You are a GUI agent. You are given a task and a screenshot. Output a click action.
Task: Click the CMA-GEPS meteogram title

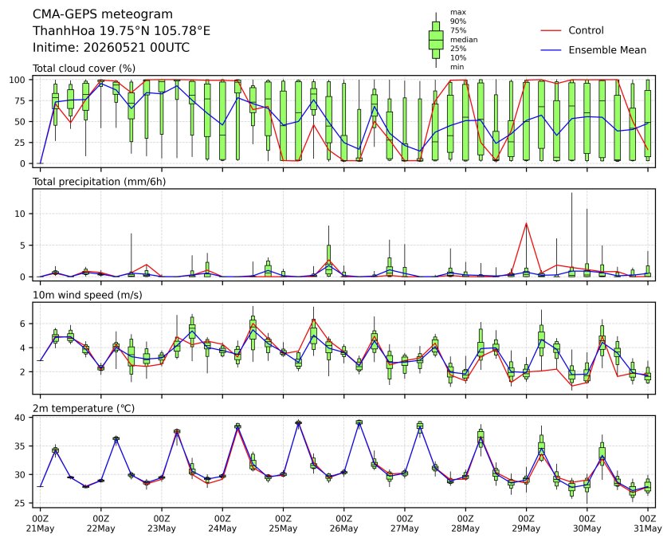103,14
